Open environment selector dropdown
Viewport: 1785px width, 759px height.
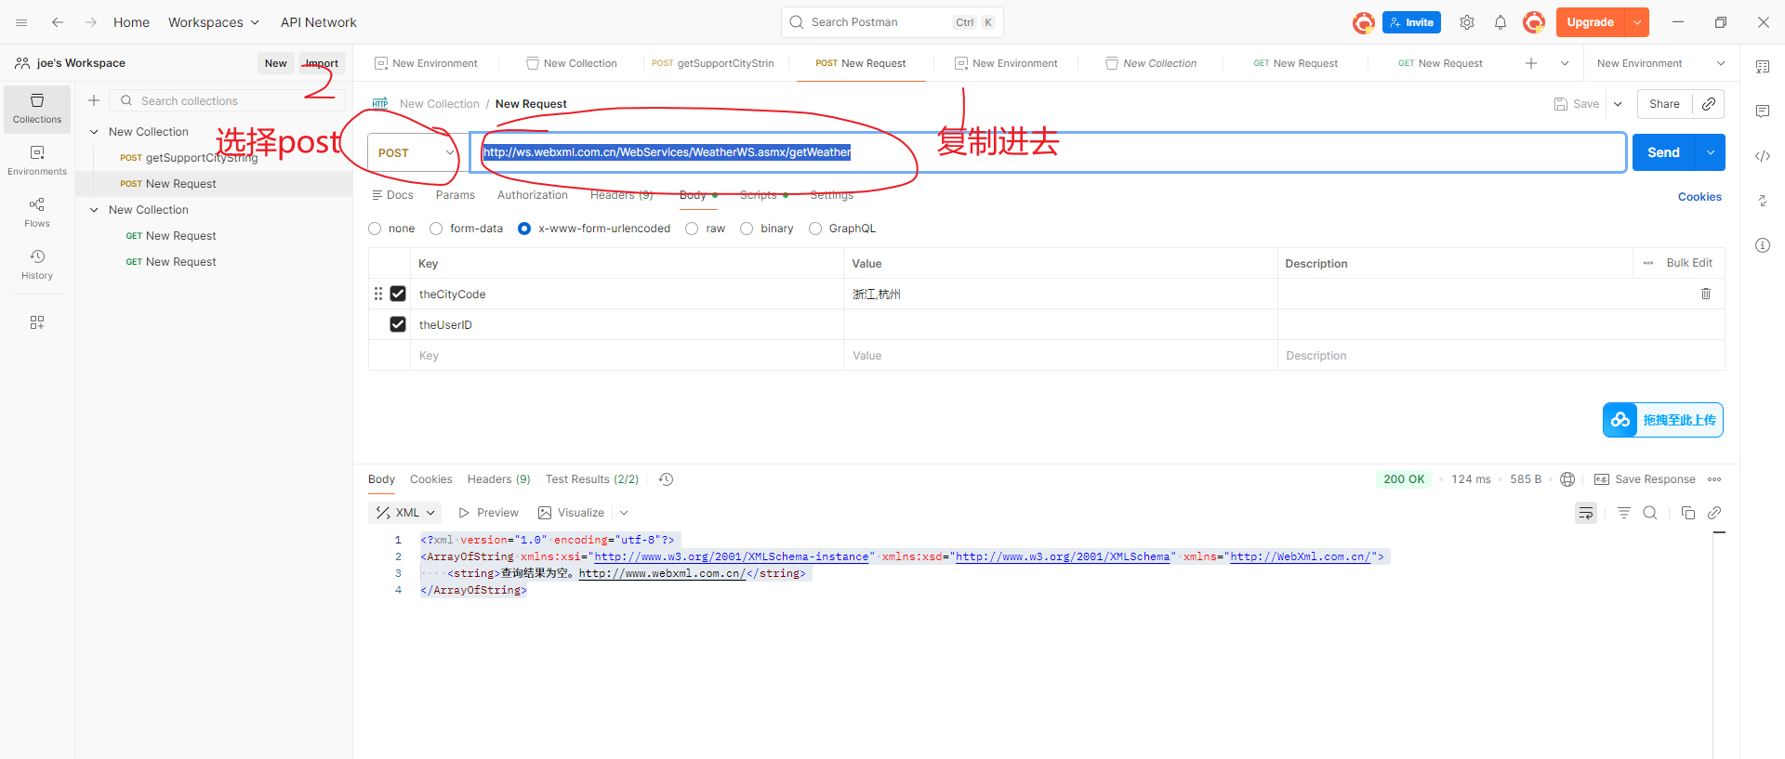[1660, 63]
